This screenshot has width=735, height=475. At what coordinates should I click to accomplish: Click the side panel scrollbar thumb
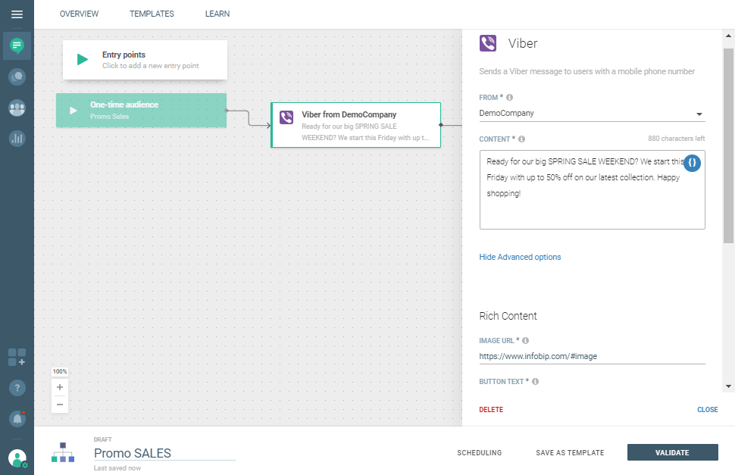(x=728, y=145)
